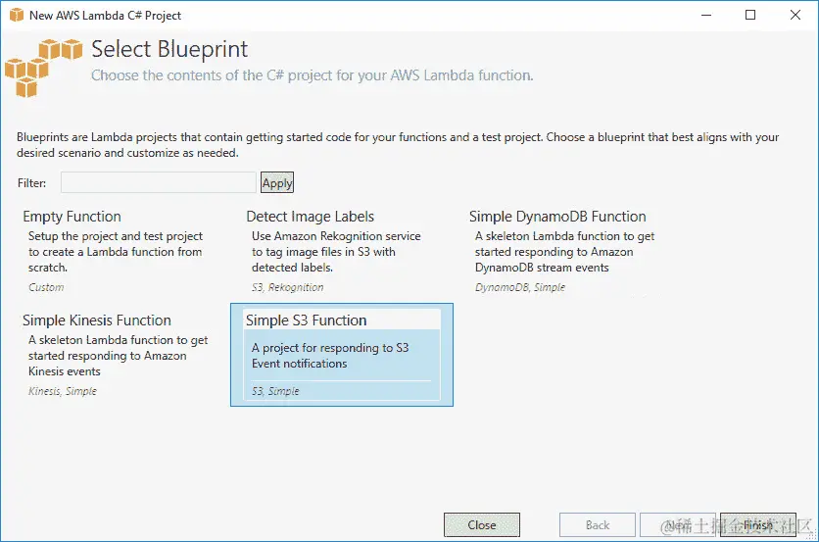The width and height of the screenshot is (819, 542).
Task: Click the 'Select Blueprint' heading
Action: pos(169,49)
